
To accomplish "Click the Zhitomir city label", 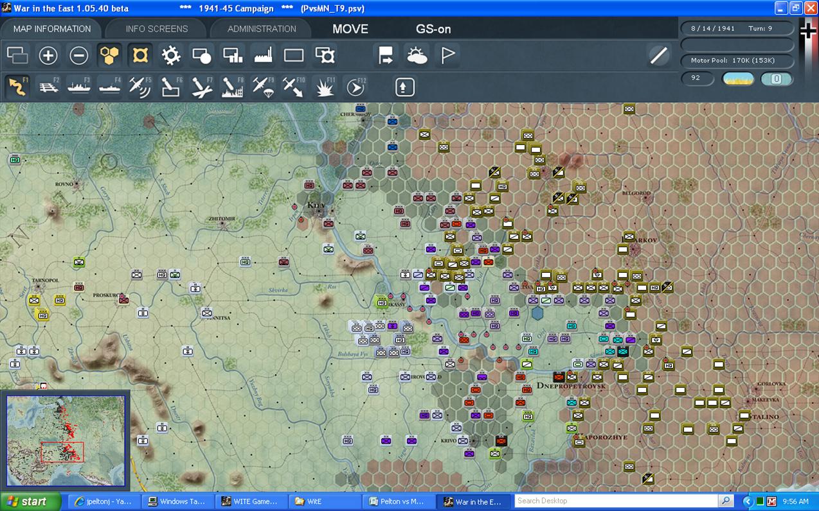I will [x=222, y=219].
